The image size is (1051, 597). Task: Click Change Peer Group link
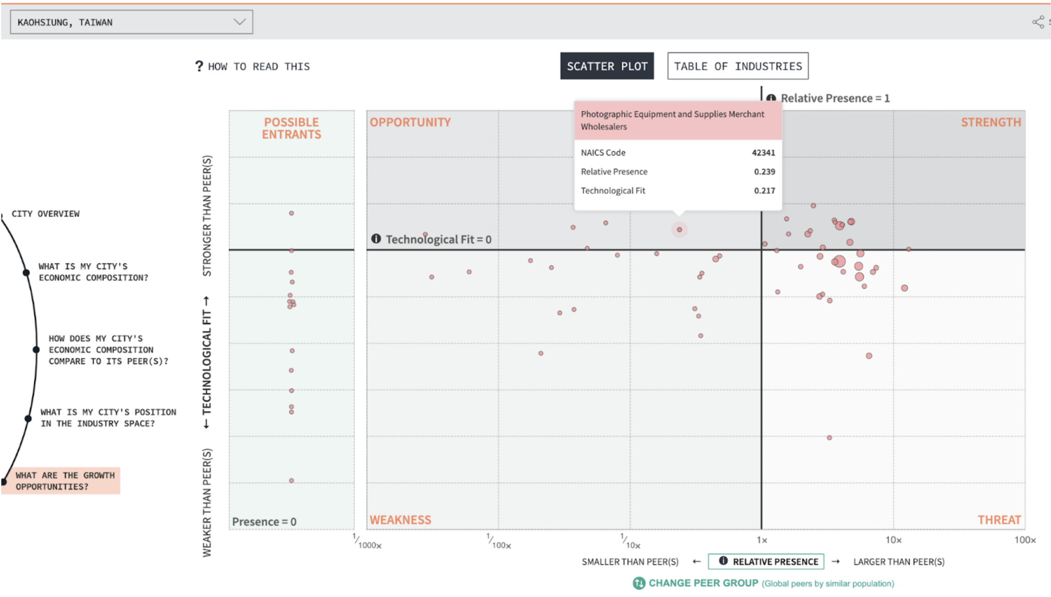tap(703, 583)
